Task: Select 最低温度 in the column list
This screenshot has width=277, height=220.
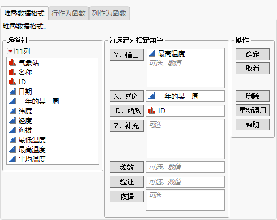Action: [32, 139]
